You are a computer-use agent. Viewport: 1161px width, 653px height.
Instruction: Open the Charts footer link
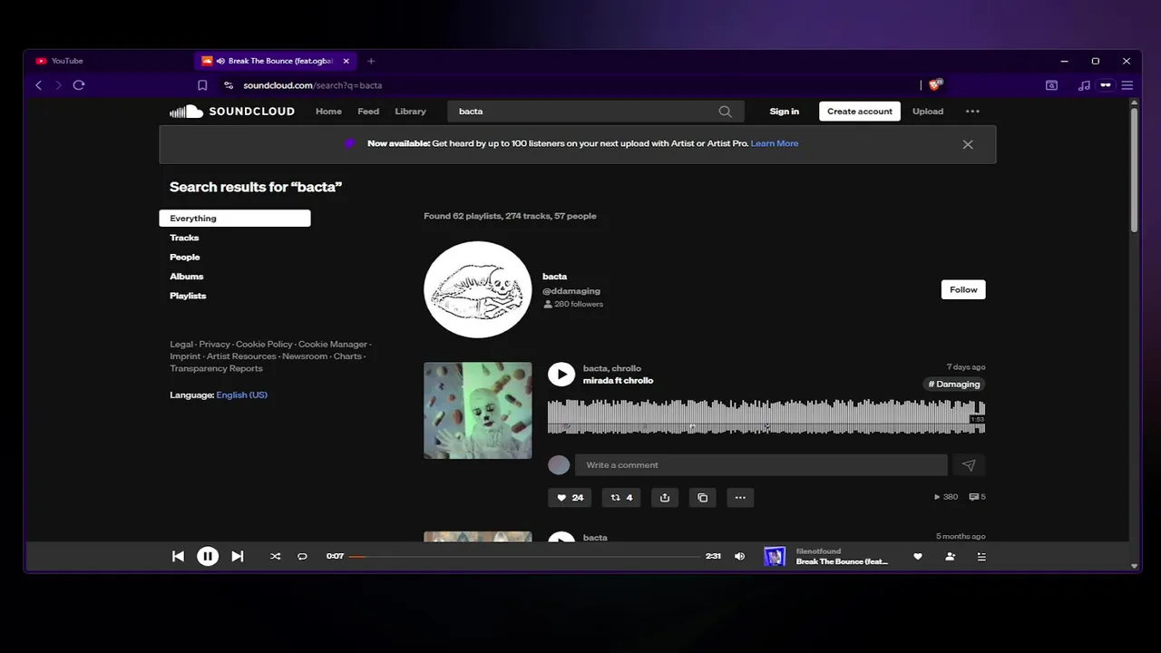[347, 356]
